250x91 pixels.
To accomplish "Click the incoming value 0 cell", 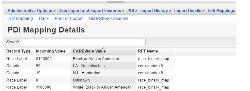I will tap(52, 80).
